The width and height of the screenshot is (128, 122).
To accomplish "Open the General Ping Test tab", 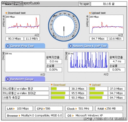I will tap(25, 46).
